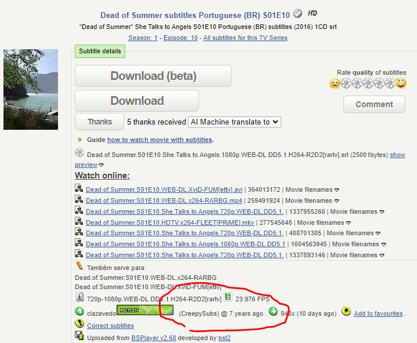The height and width of the screenshot is (343, 417).
Task: Expand the show preview arrow
Action: click(x=101, y=165)
